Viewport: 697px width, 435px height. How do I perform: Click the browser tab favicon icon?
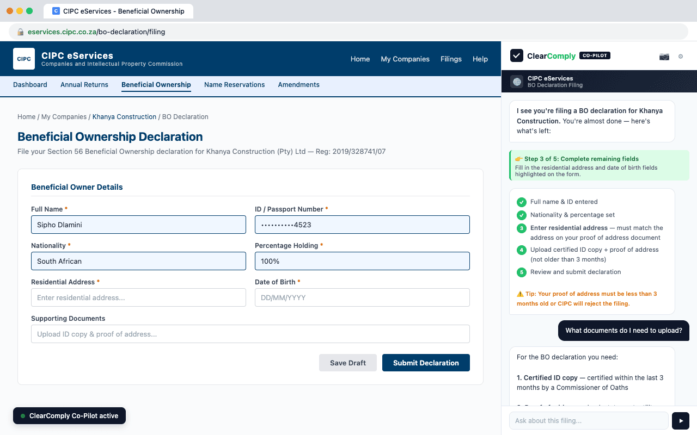(x=56, y=11)
